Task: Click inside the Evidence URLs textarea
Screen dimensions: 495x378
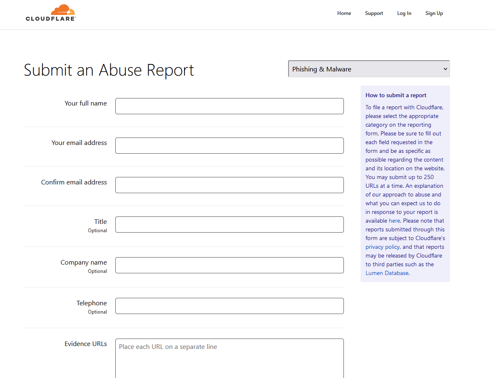Action: 229,358
